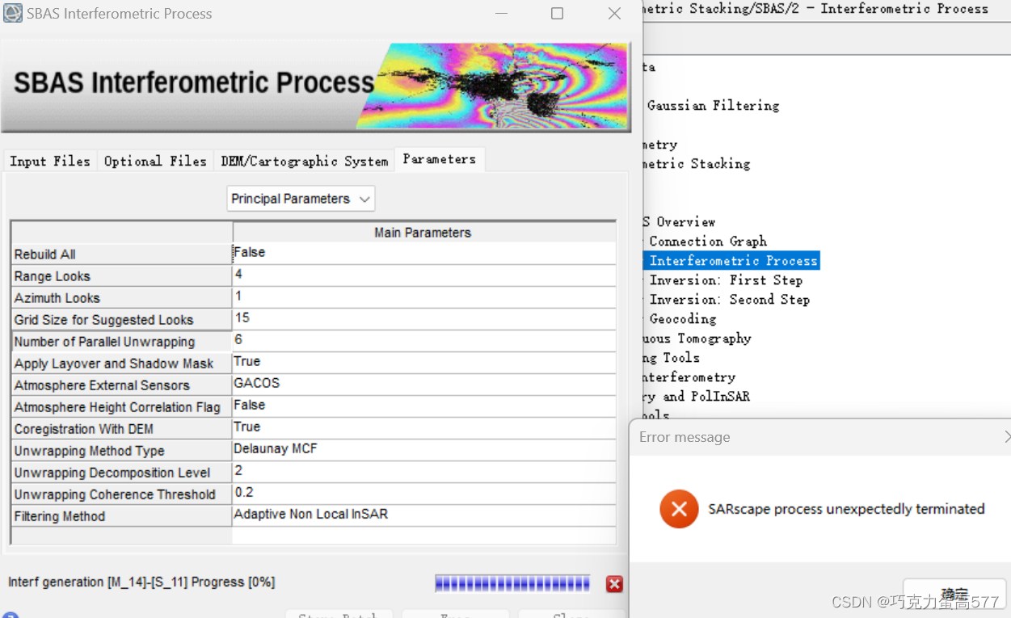
Task: Edit the Azimuth Looks value 1
Action: coord(424,296)
